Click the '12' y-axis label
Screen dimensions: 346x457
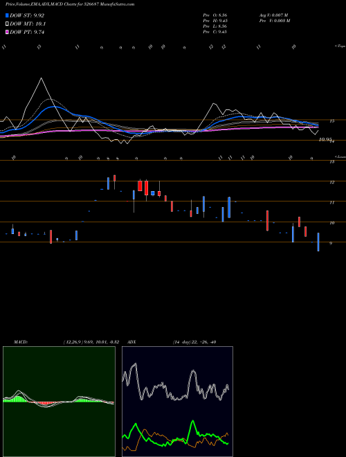click(331, 182)
